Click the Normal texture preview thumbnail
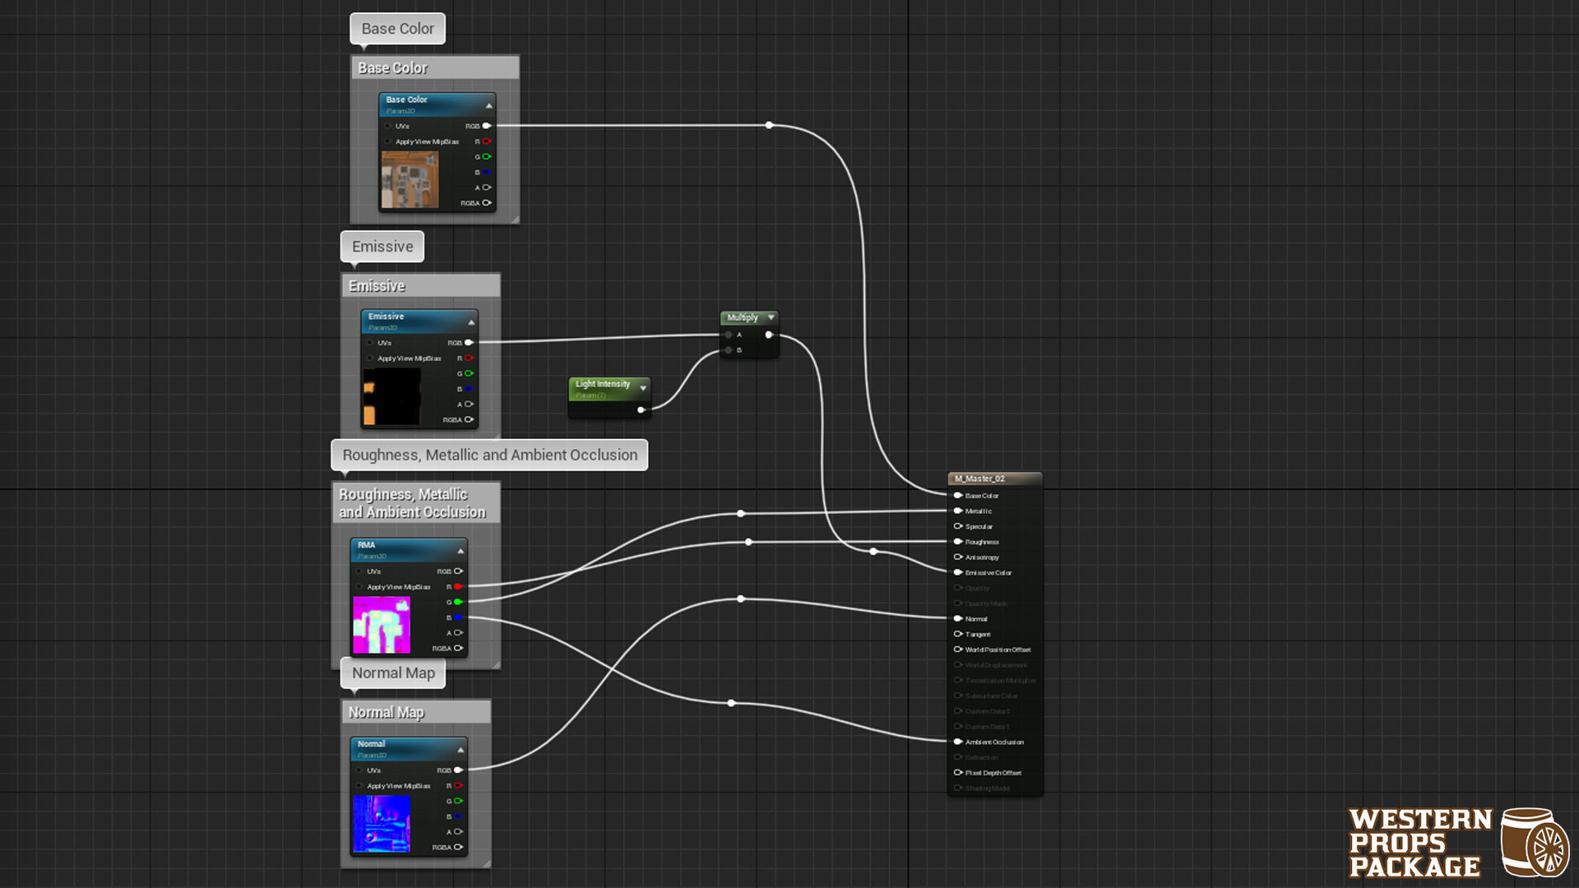The image size is (1579, 888). [x=382, y=823]
